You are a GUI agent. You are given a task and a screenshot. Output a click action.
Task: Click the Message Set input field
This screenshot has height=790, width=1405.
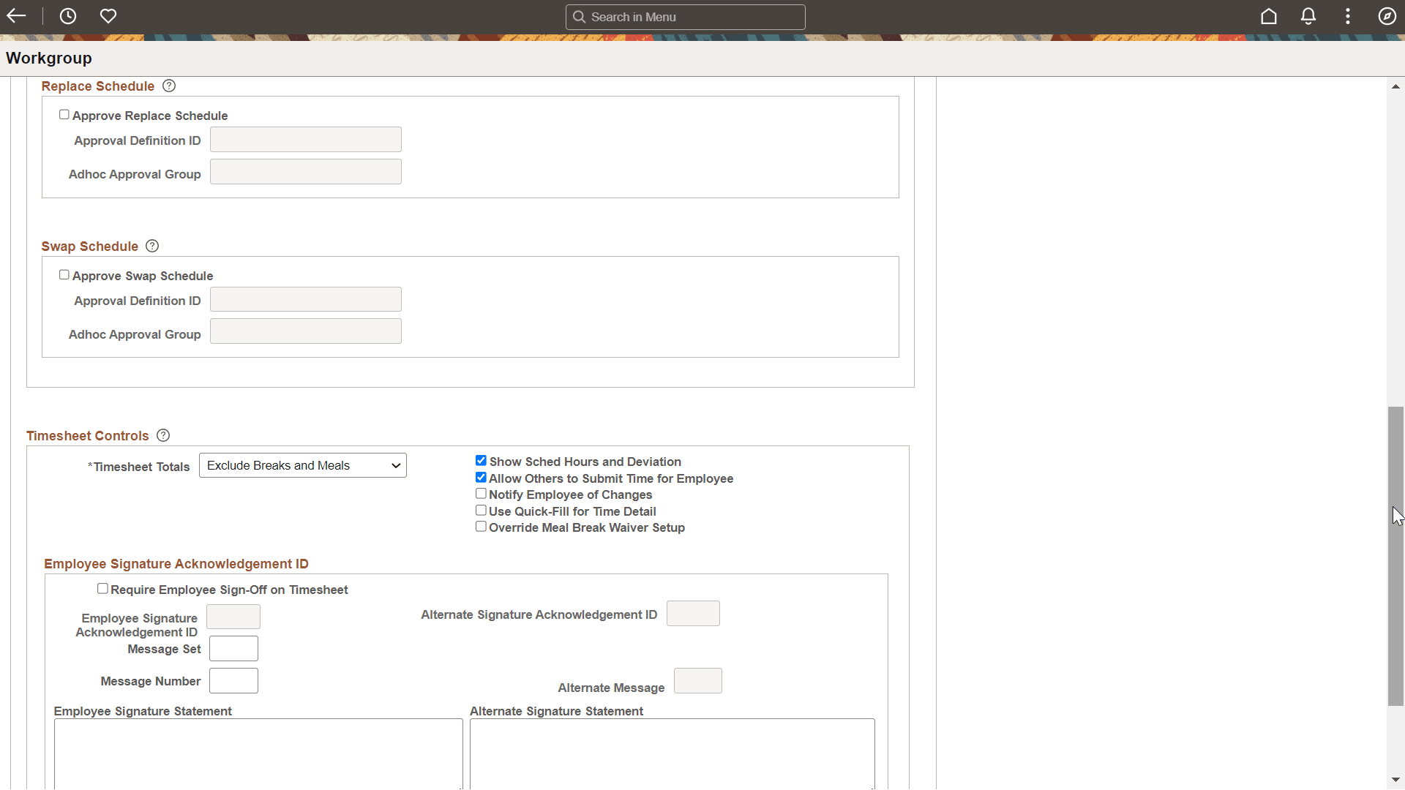[x=233, y=649]
